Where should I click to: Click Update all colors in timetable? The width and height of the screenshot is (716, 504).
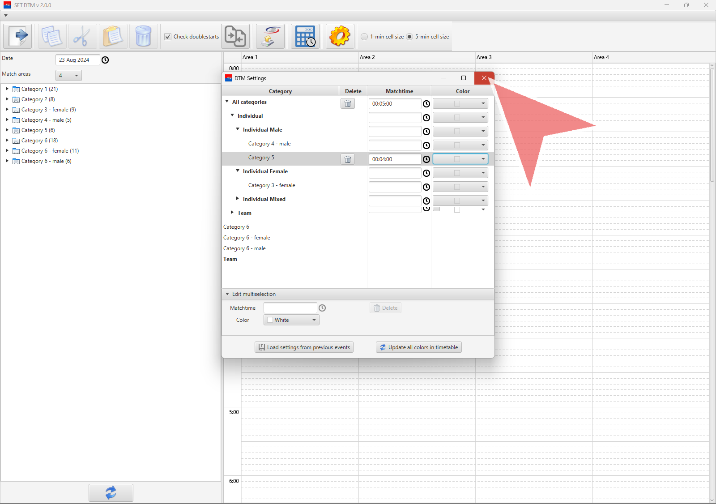coord(418,347)
